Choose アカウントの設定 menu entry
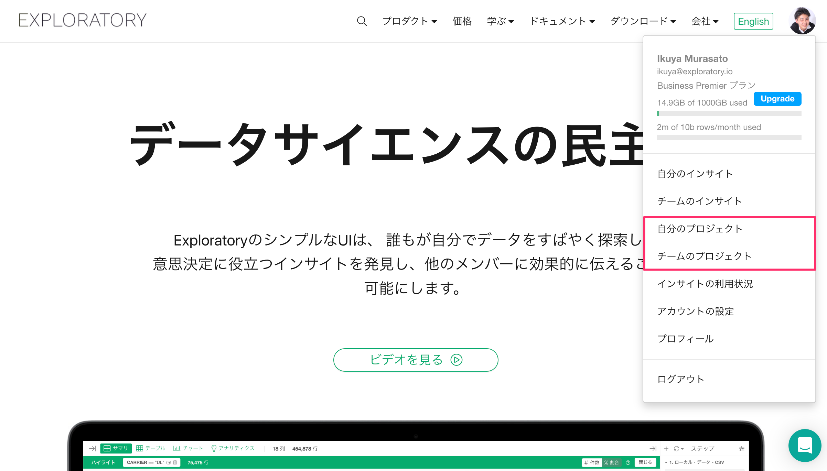This screenshot has height=471, width=827. pos(695,311)
